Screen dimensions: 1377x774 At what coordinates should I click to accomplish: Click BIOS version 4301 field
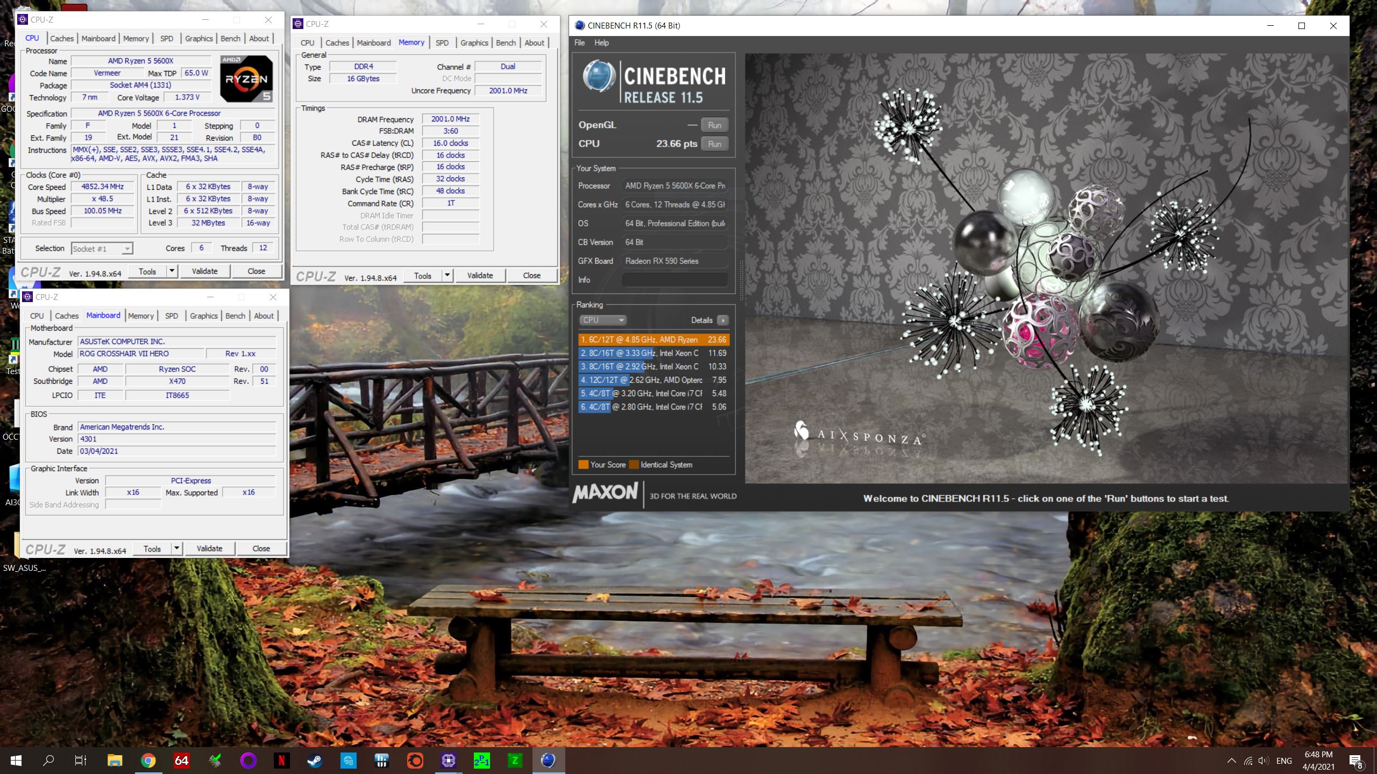coord(177,439)
